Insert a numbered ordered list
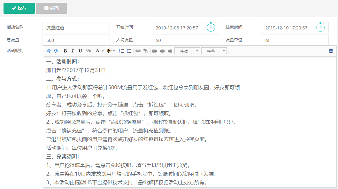This screenshot has height=189, width=338. [121, 51]
